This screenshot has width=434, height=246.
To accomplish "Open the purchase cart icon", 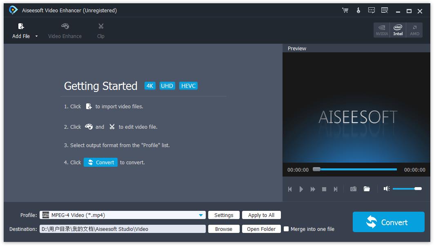I will [345, 11].
